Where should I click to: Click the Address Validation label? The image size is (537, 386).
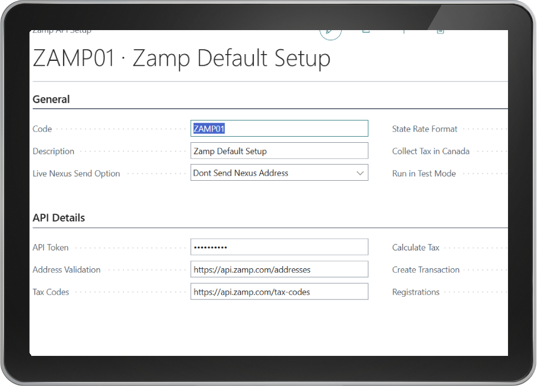point(66,270)
